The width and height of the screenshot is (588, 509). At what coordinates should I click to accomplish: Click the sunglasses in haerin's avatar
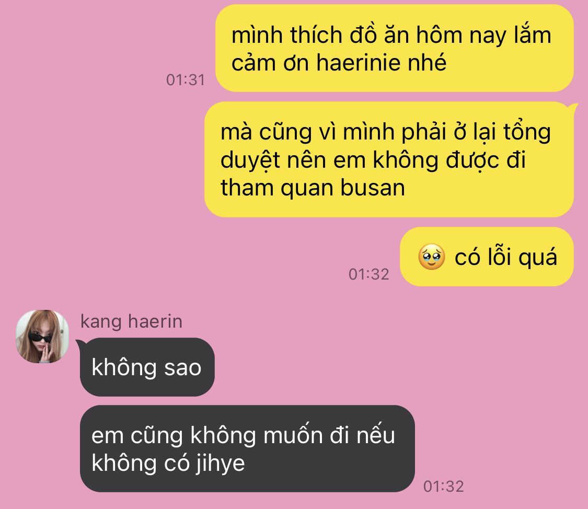click(x=40, y=337)
